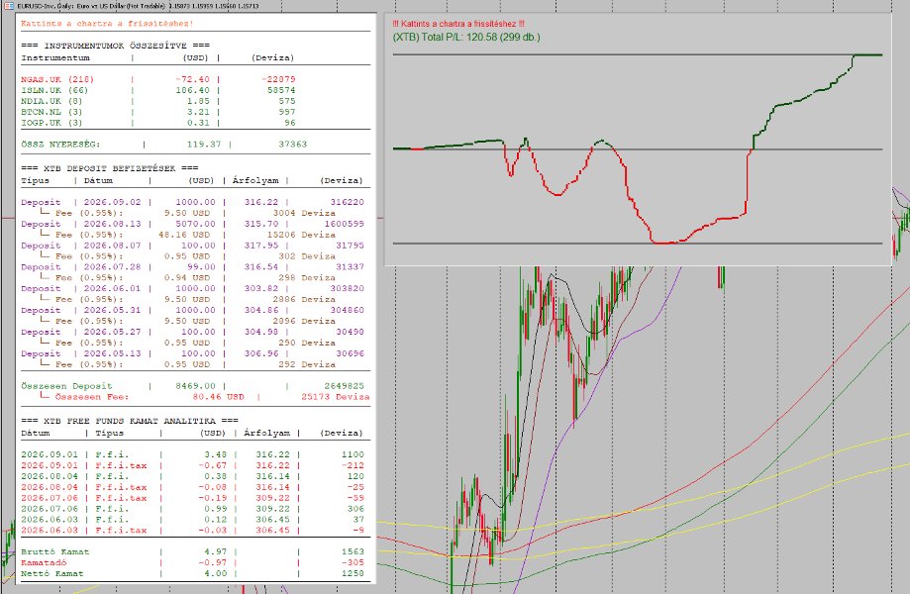Image resolution: width=910 pixels, height=594 pixels.
Task: Click the '(XTB) Total P/L: 120.58 (299 db.)' label
Action: (466, 38)
